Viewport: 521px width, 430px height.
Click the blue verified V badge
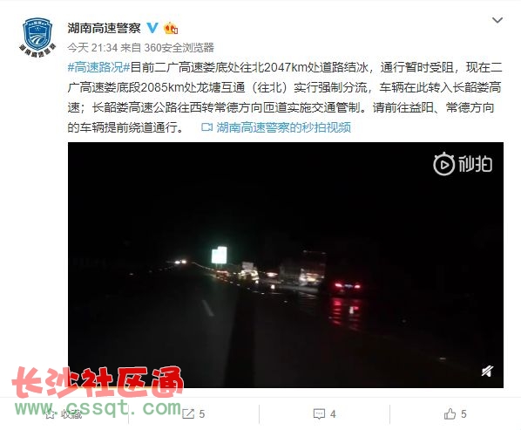pyautogui.click(x=152, y=28)
